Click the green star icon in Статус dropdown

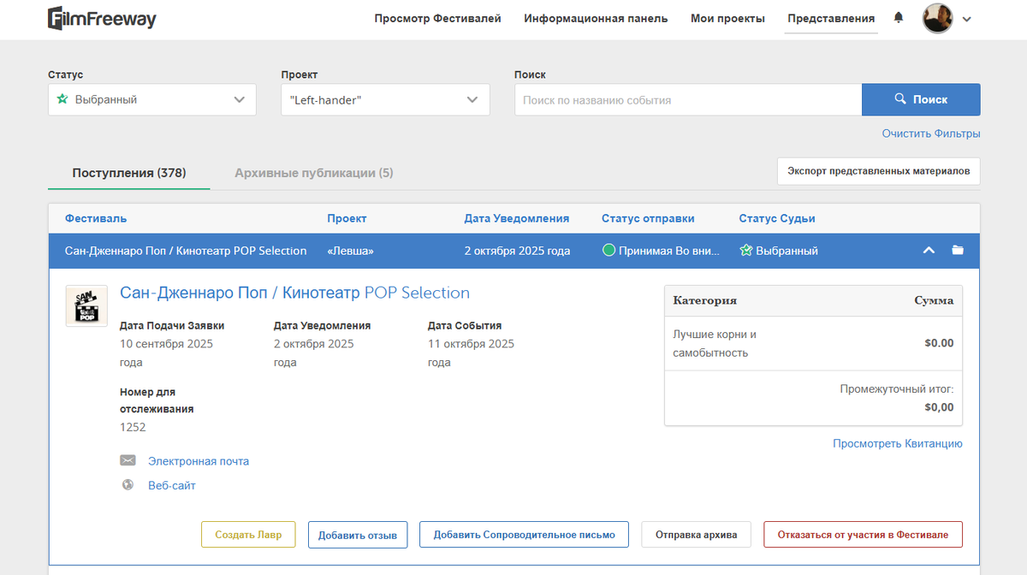pos(62,99)
